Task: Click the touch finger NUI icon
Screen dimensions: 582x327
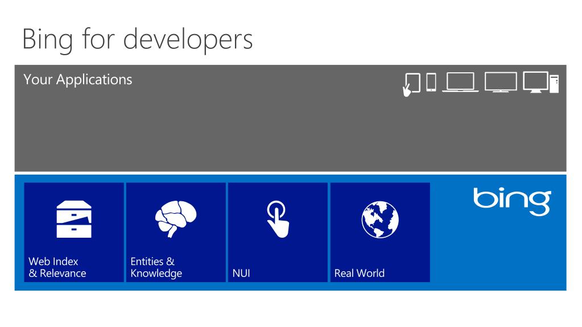Action: pos(278,219)
